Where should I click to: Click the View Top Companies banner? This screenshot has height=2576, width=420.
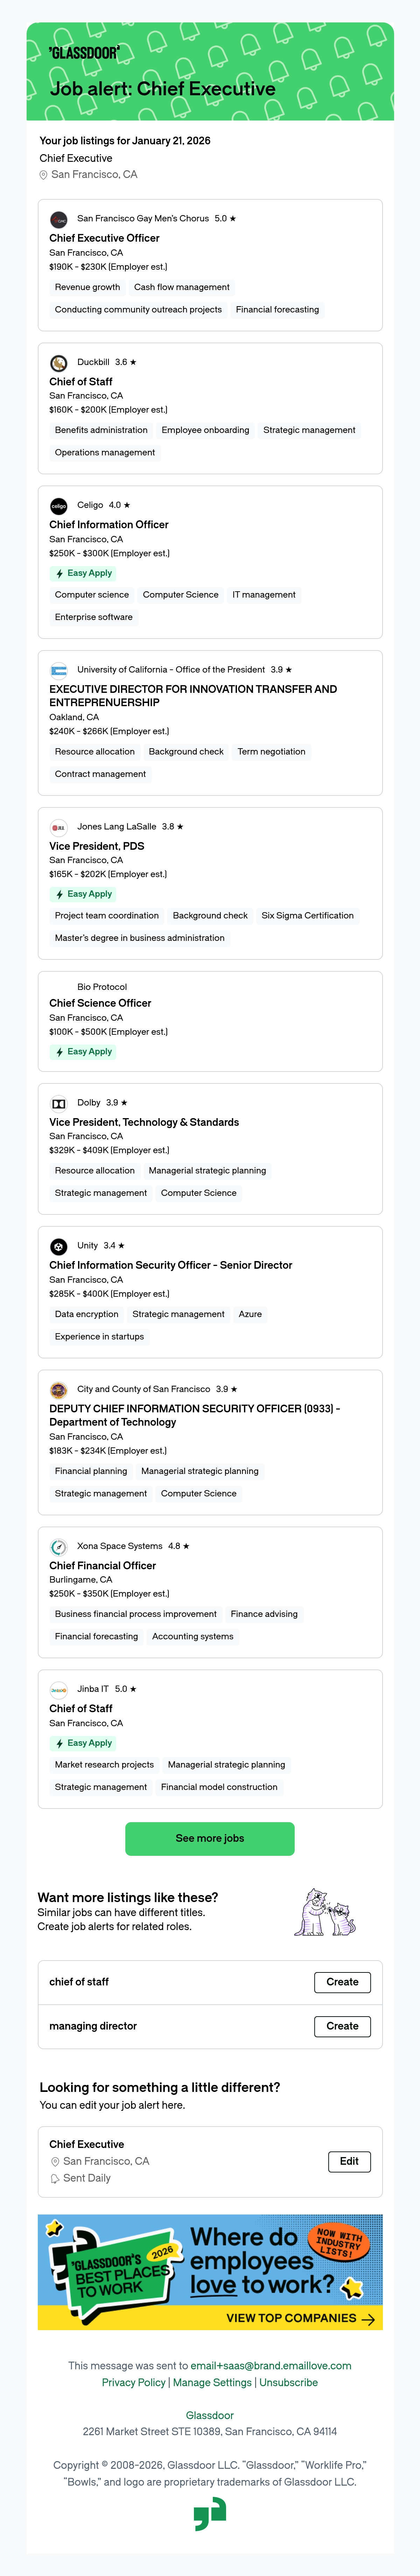coord(210,2272)
